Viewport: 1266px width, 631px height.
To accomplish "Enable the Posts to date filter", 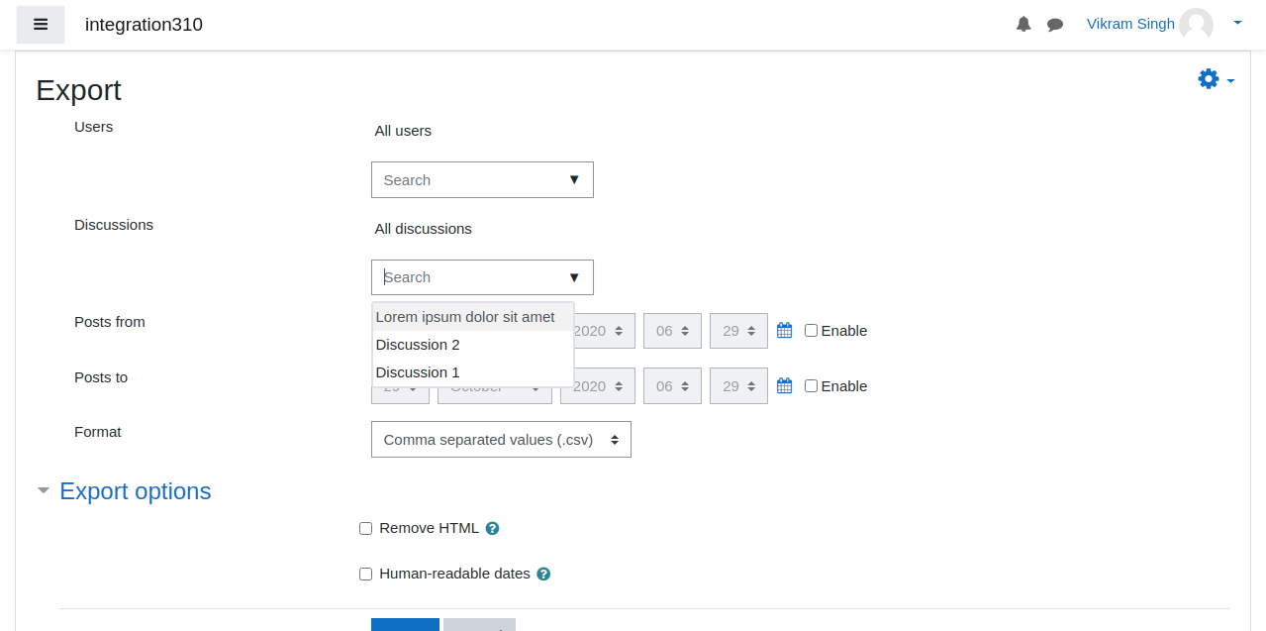I will [811, 386].
